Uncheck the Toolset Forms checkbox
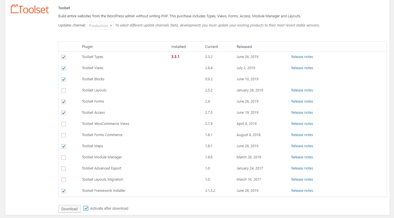394x218 pixels. 64,102
